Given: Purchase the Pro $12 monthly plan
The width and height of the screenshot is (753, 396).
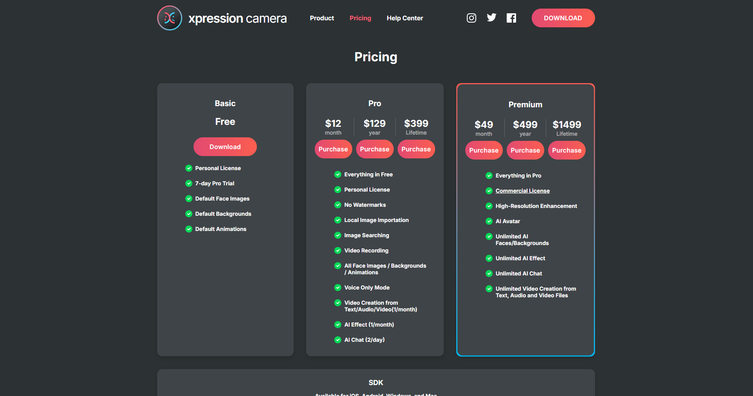Looking at the screenshot, I should point(333,149).
